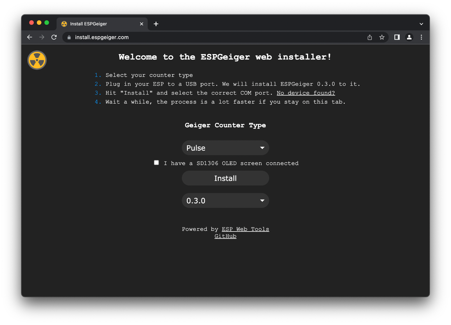Click the ESPGeiger radiation logo
451x325 pixels.
(x=37, y=60)
